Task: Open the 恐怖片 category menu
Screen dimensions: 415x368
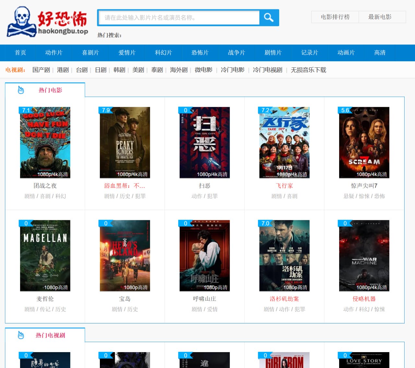Action: pyautogui.click(x=200, y=53)
